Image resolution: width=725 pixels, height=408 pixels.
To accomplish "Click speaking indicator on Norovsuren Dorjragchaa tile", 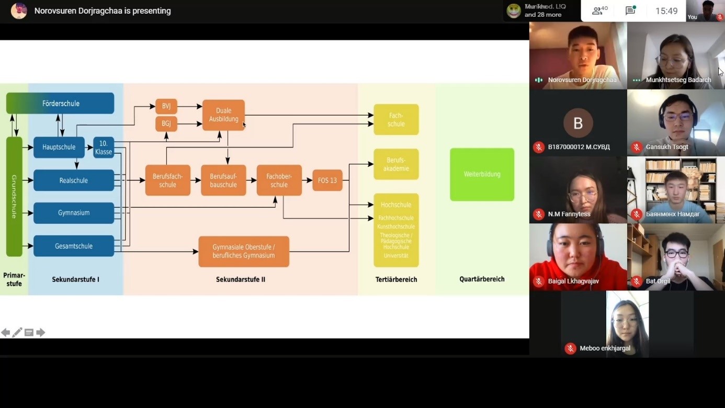I will point(539,80).
